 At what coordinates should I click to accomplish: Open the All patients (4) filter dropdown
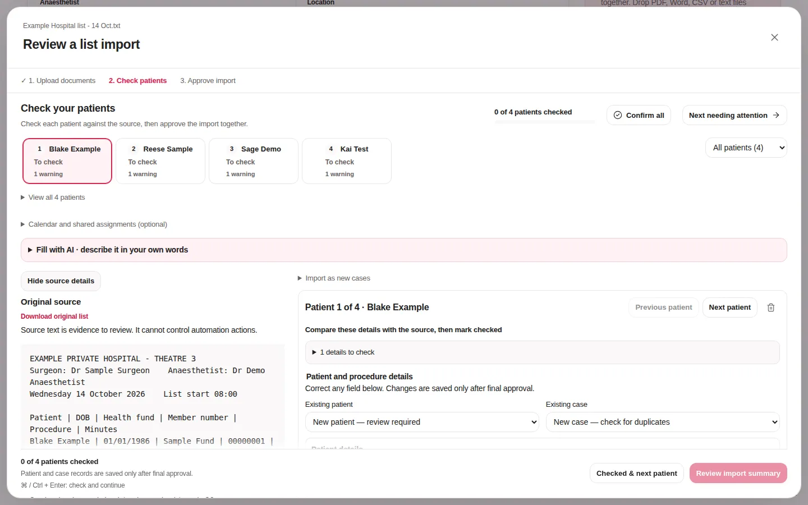pos(746,148)
